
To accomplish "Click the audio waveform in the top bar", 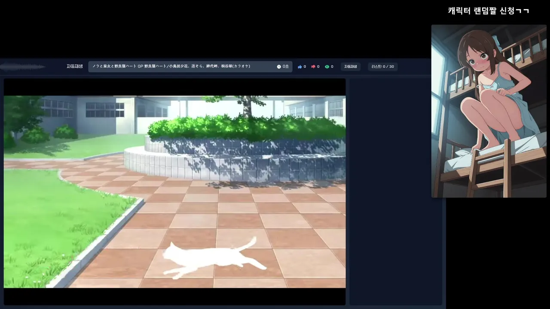I will (22, 67).
